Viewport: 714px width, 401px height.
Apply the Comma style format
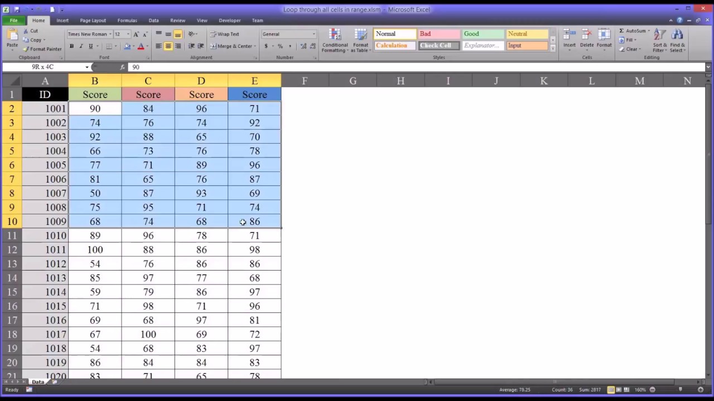click(x=289, y=46)
